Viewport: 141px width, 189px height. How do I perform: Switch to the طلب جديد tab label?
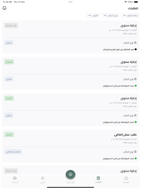pyautogui.click(x=70, y=182)
